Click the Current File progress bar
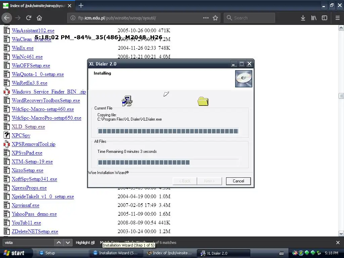 tap(168, 131)
